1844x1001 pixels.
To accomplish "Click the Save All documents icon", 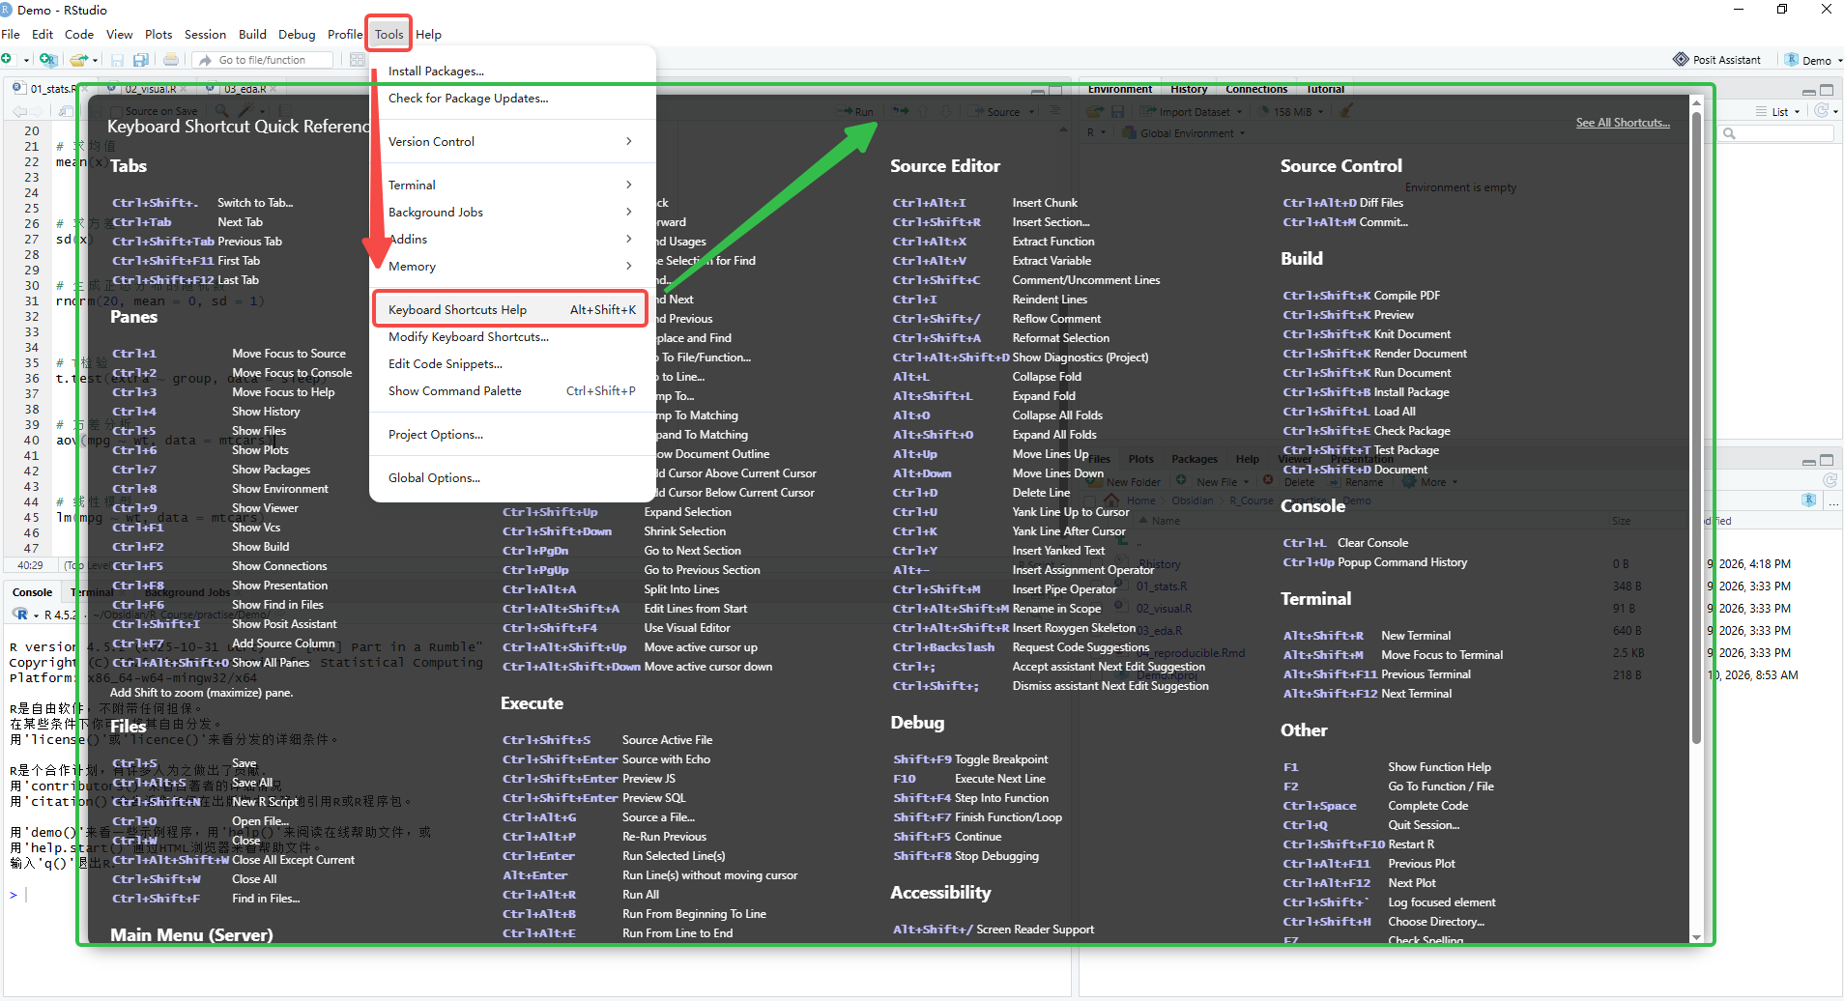I will tap(141, 60).
